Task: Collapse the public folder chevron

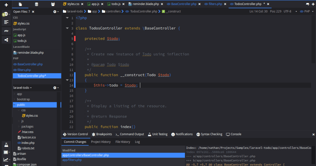Action: [x=14, y=105]
